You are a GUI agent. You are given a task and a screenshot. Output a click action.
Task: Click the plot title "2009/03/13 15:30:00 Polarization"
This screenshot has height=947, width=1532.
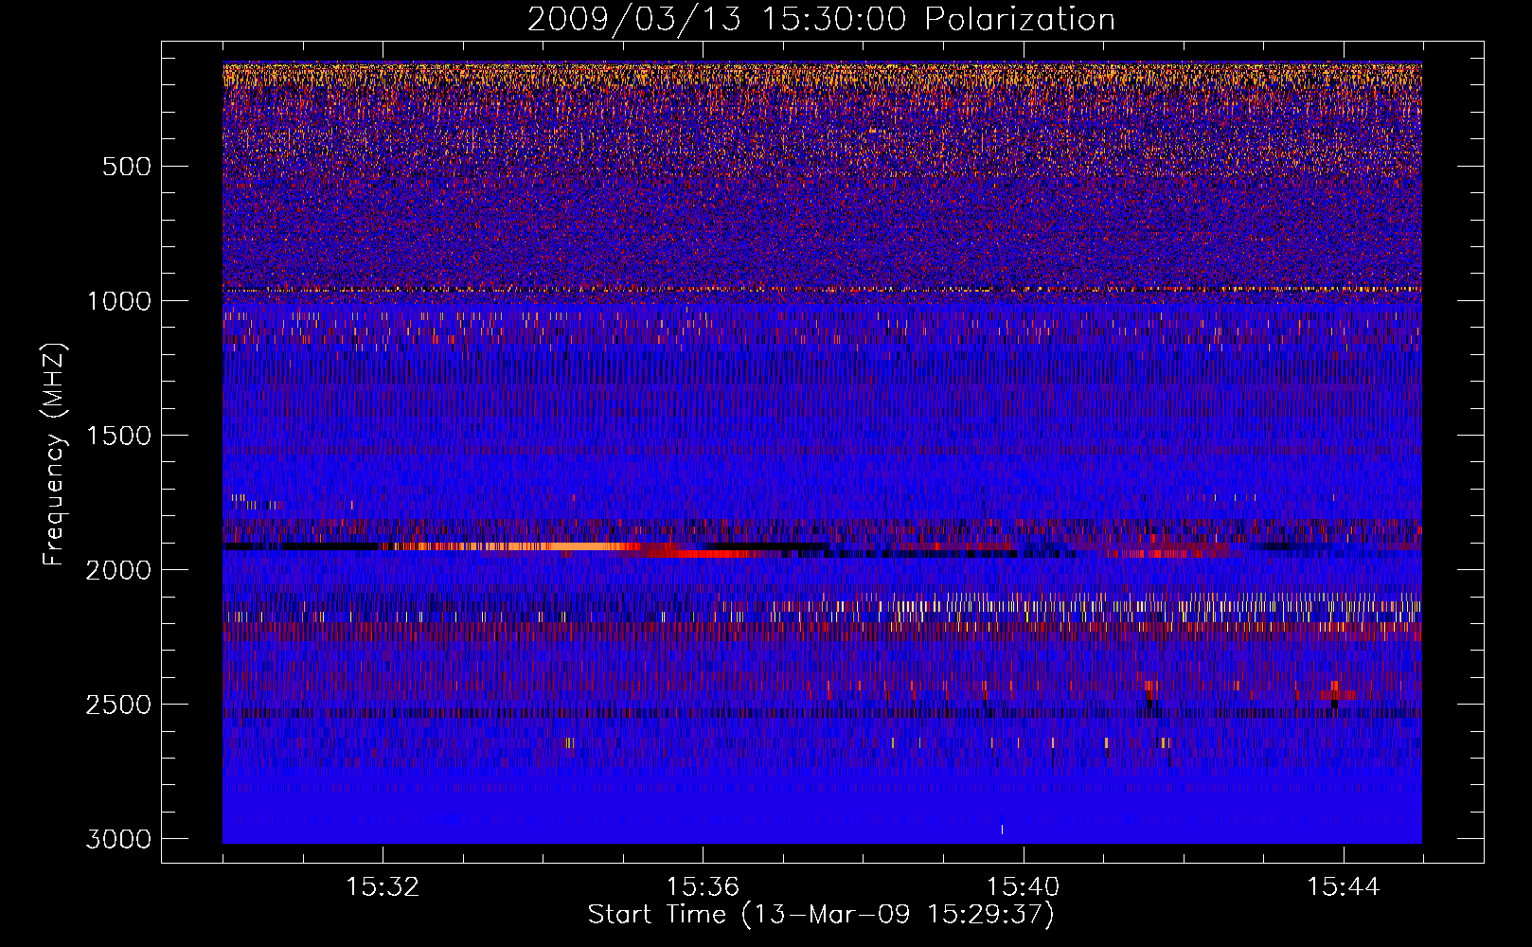[821, 20]
